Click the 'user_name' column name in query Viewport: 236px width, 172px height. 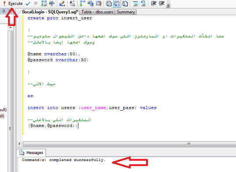tap(93, 108)
